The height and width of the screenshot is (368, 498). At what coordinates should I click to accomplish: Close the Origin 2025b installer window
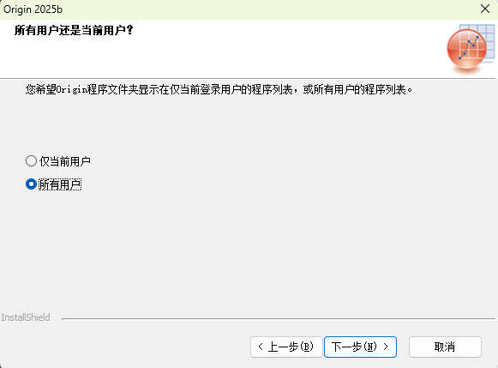click(x=485, y=9)
